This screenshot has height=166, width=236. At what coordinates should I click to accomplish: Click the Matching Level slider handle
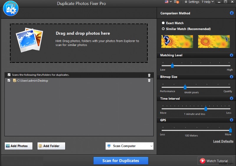[x=172, y=66]
